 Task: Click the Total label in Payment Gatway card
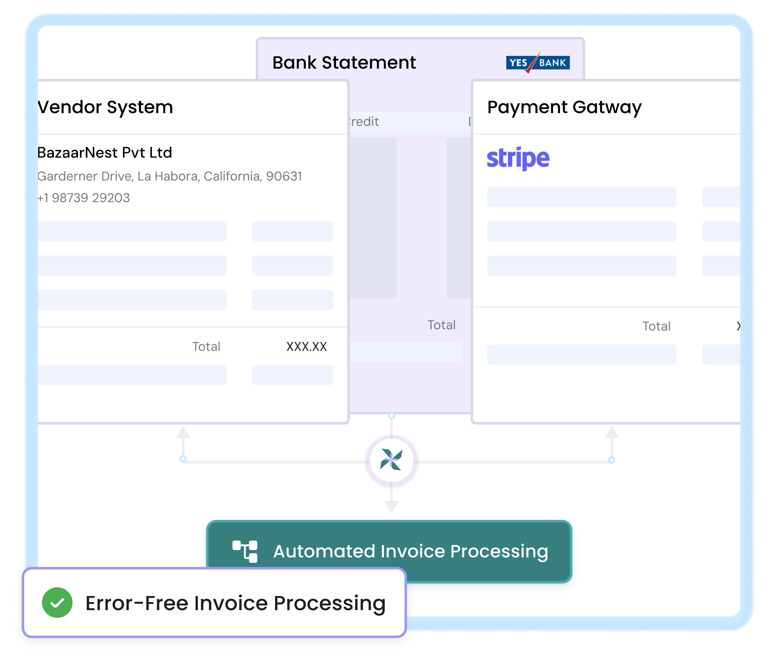tap(656, 326)
